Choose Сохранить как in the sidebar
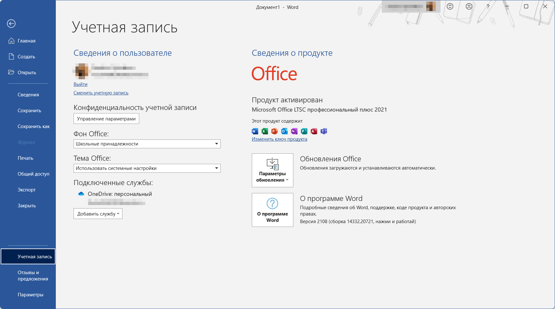Viewport: 555px width, 309px height. 34,126
